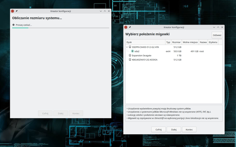Click disabled Cofnij in the left window

(45, 113)
